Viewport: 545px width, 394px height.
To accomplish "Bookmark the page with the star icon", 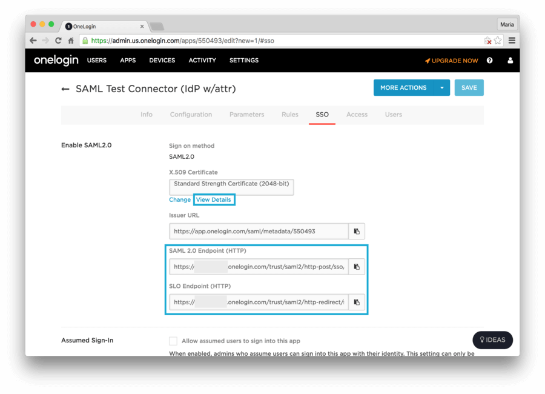I will [498, 41].
